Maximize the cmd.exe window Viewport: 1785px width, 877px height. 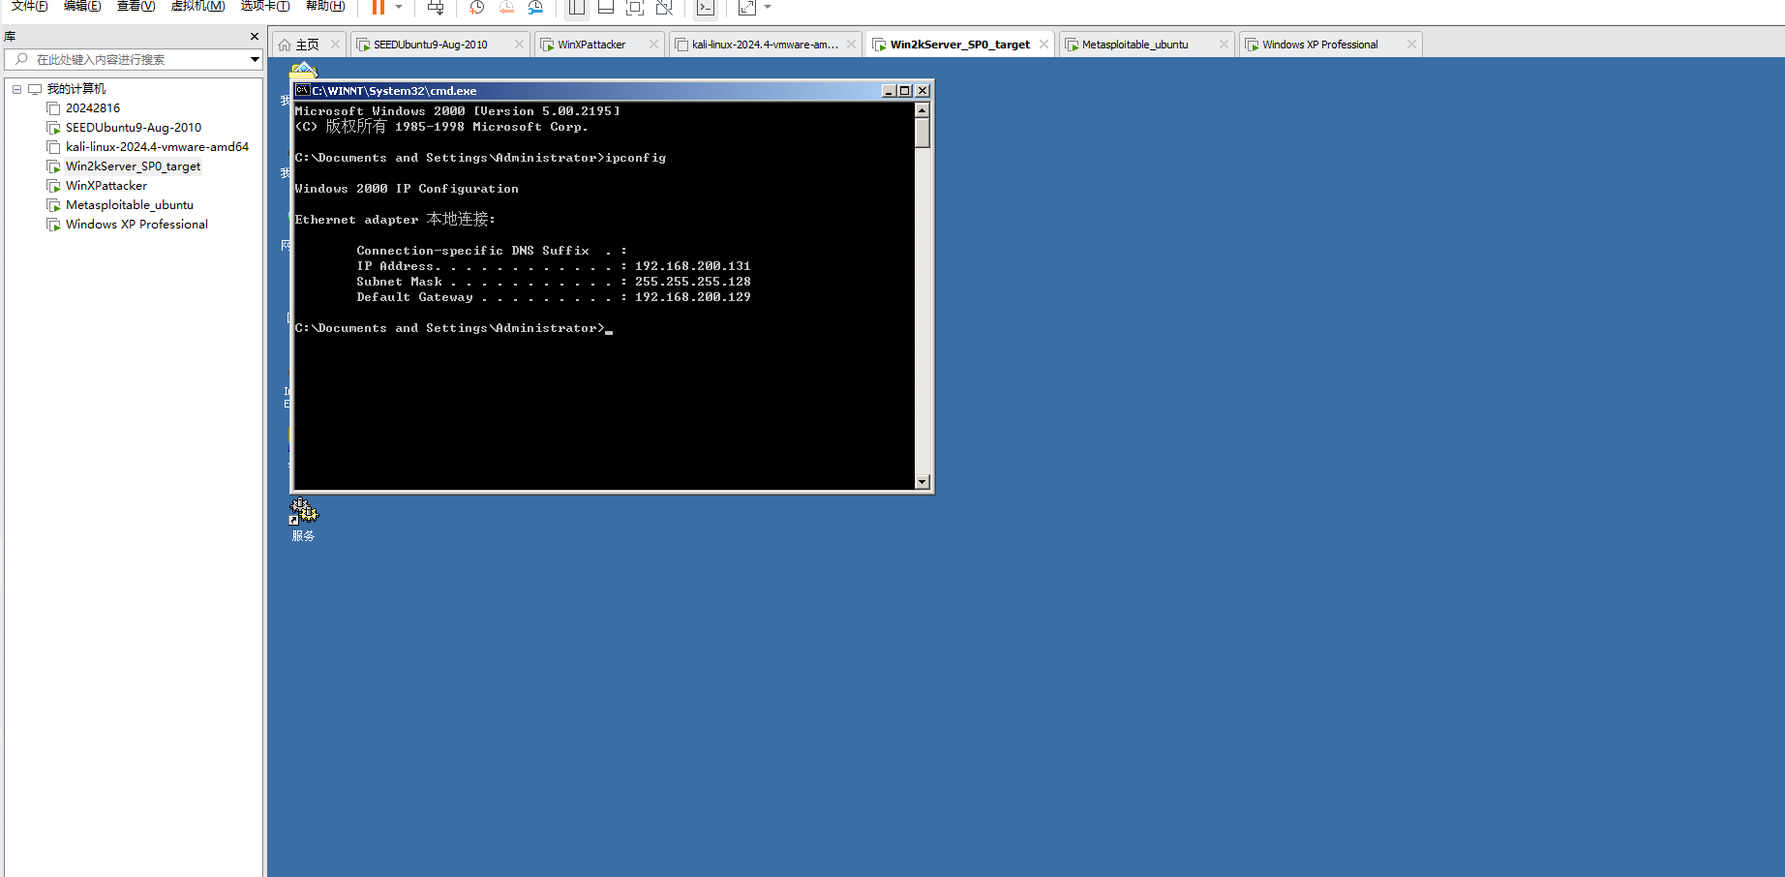(904, 91)
